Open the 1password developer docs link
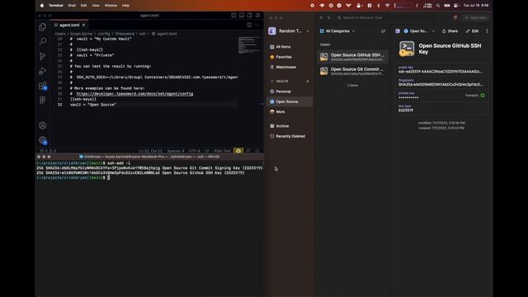528x297 pixels. tap(134, 93)
